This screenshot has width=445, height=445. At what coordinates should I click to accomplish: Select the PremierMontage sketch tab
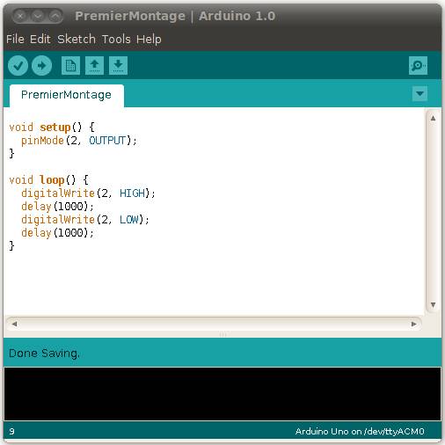[67, 96]
